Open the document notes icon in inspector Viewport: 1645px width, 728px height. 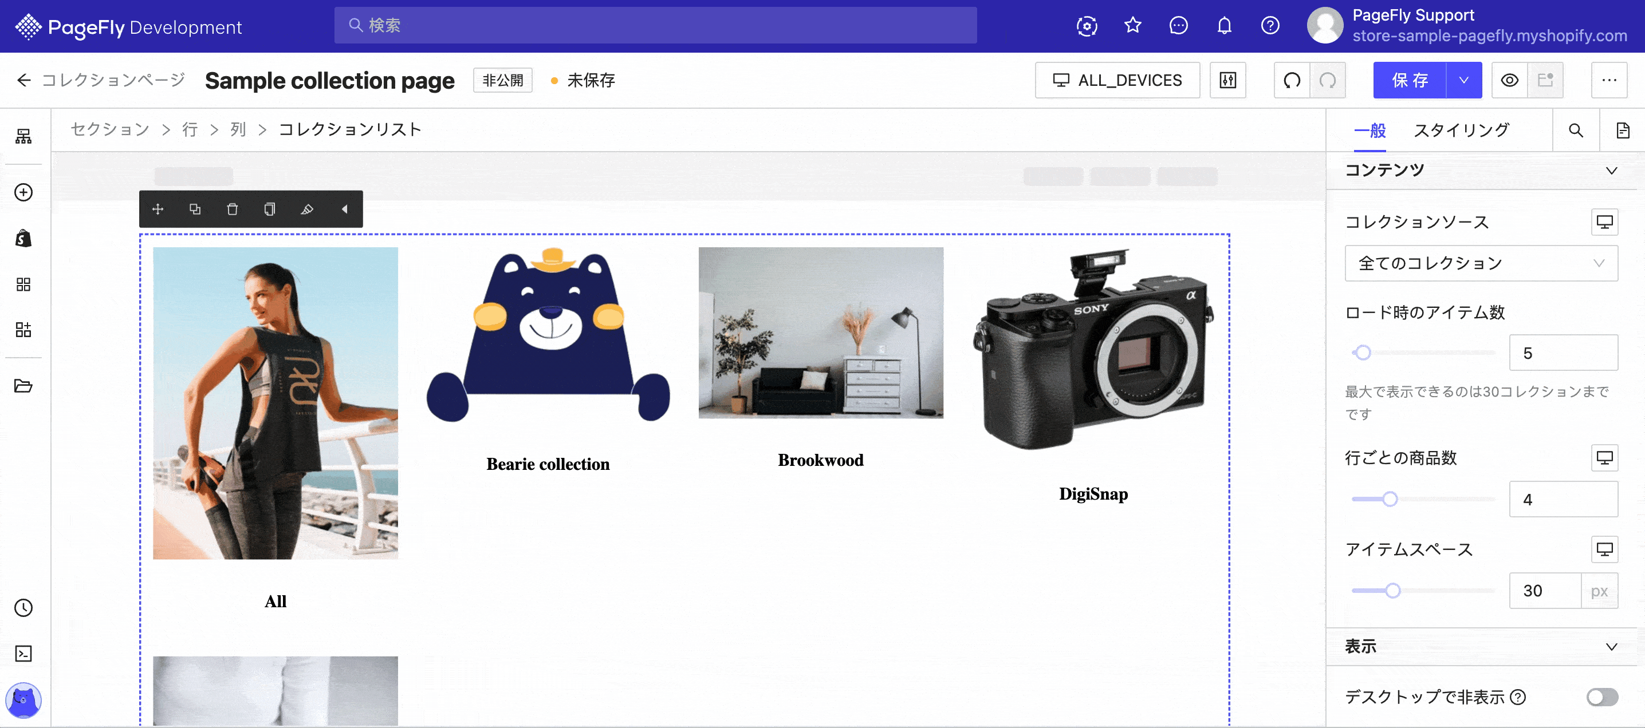[1623, 130]
